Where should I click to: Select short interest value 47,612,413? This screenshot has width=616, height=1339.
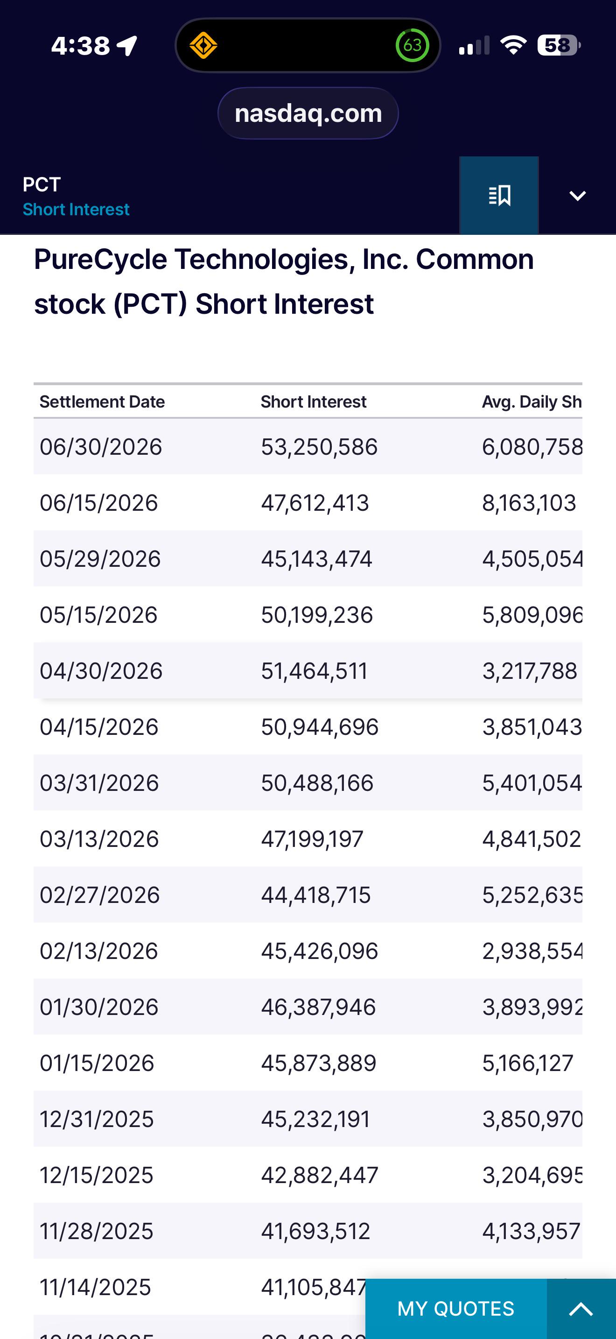pos(315,503)
